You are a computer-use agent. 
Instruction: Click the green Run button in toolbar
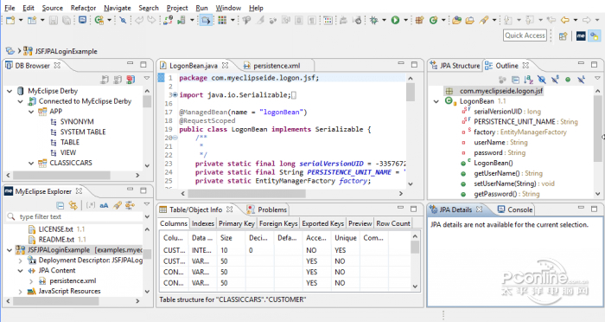395,20
